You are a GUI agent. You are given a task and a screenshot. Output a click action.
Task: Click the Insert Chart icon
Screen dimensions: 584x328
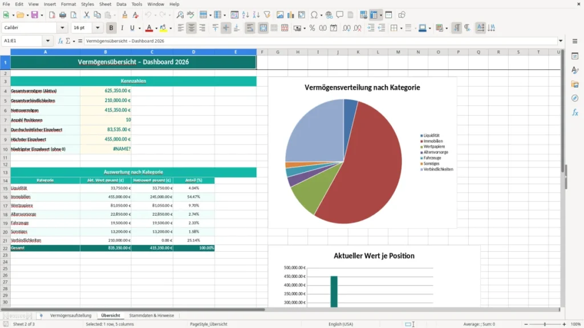[290, 15]
